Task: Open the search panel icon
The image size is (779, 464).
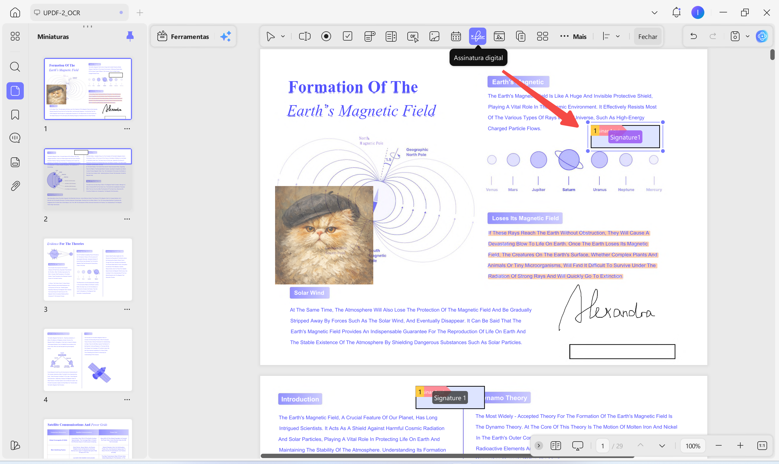Action: pyautogui.click(x=15, y=67)
